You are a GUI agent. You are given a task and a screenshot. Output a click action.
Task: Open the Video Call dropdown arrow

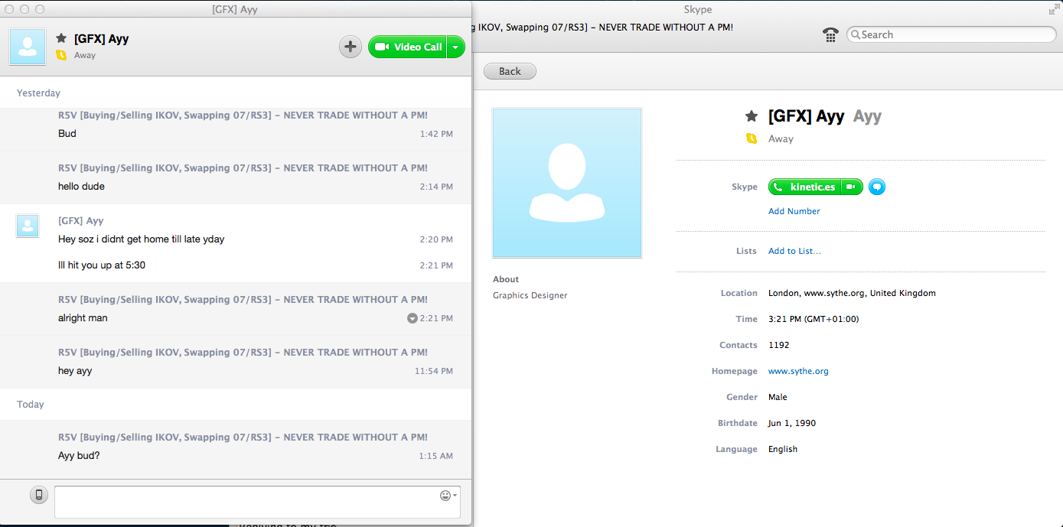(x=455, y=47)
